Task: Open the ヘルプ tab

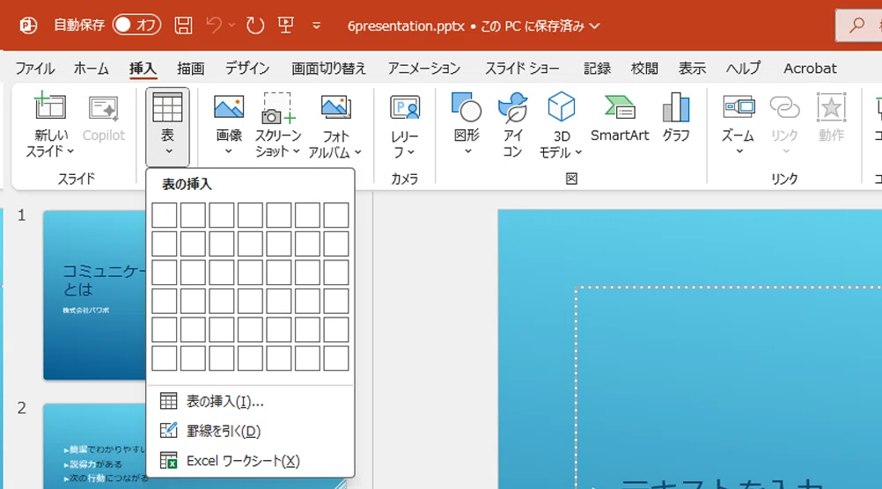Action: pos(743,69)
